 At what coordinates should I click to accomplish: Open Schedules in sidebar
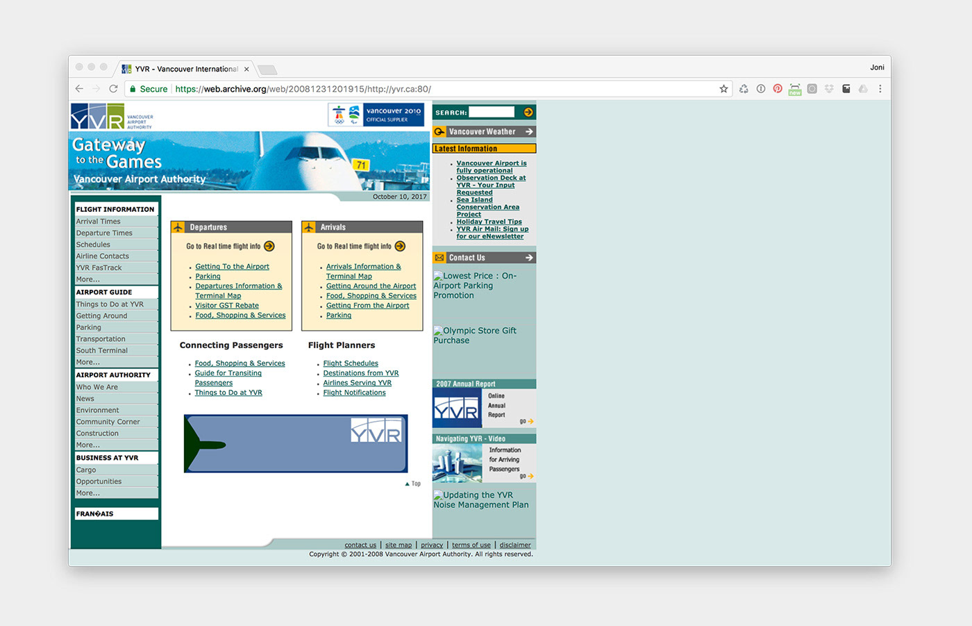click(93, 245)
